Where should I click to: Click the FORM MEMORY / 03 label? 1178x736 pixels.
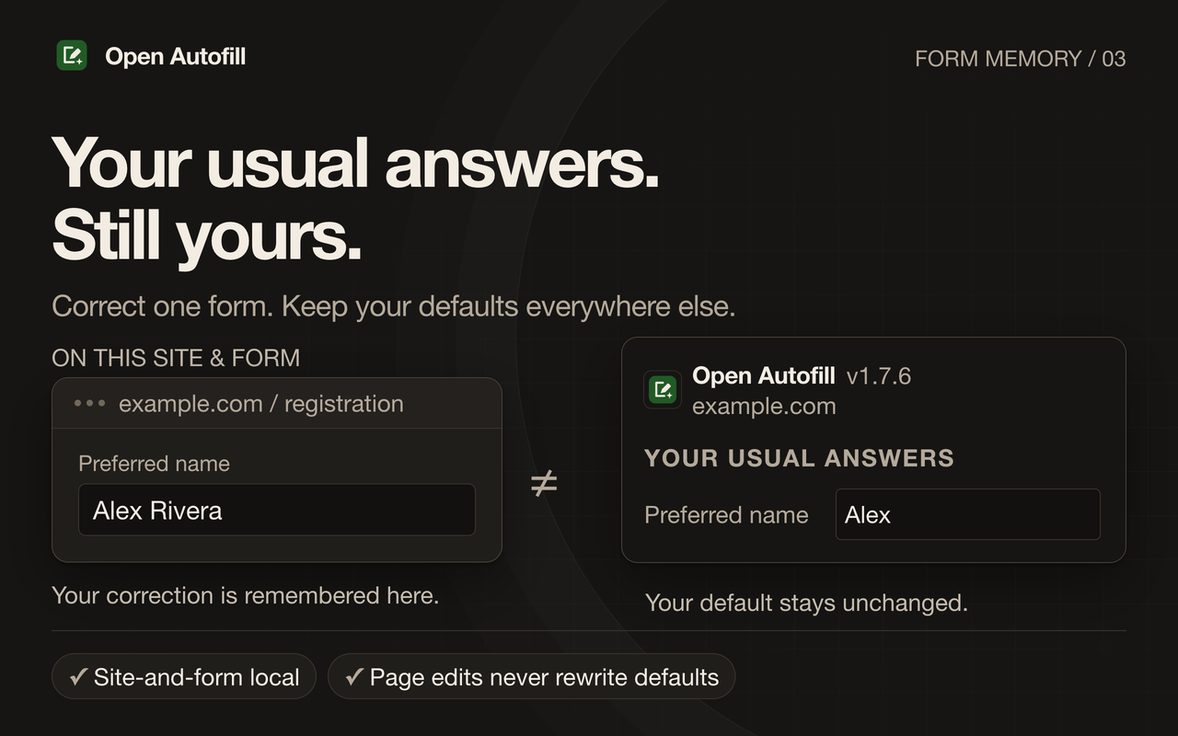coord(1020,58)
